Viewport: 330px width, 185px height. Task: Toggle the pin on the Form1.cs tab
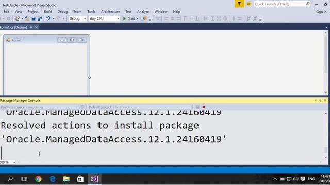click(31, 27)
